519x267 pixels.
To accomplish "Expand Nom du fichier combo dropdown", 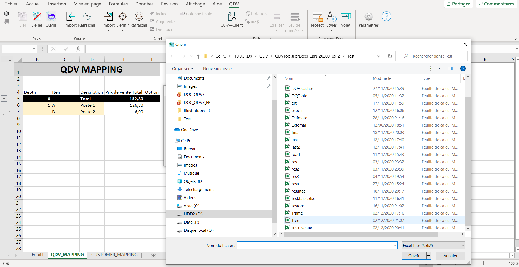I will (x=395, y=246).
